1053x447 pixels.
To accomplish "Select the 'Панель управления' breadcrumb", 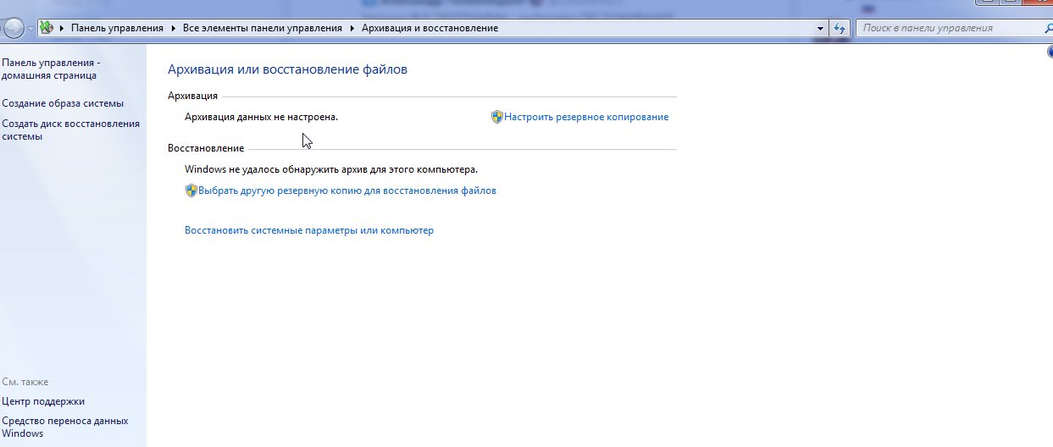I will point(117,28).
